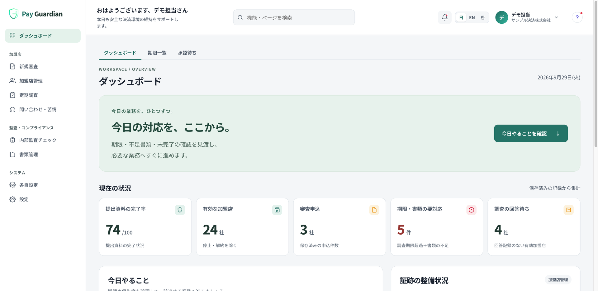Click the date 2026年9月29日(火)

(x=559, y=78)
